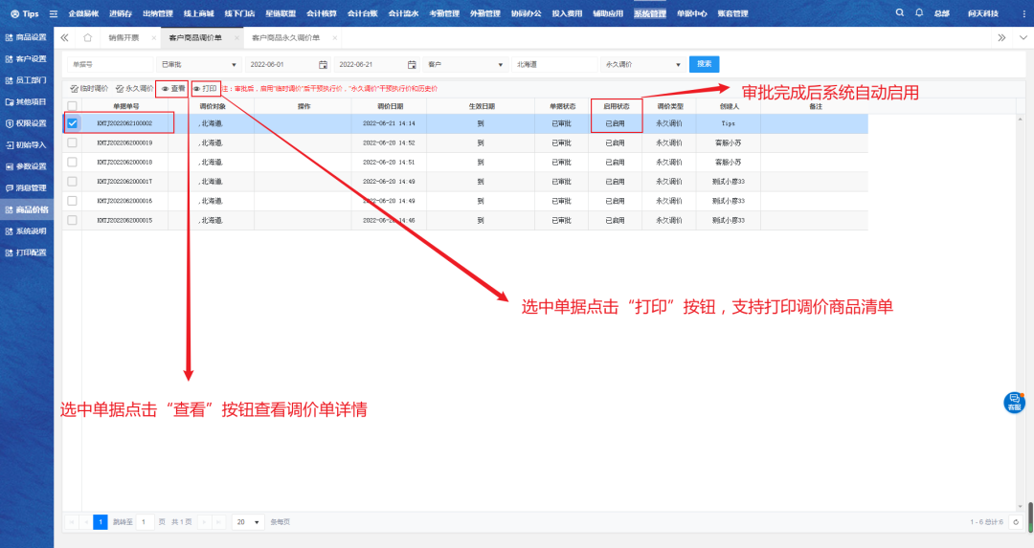The height and width of the screenshot is (548, 1034).
Task: Click the 查看 view eye icon button
Action: [x=172, y=88]
